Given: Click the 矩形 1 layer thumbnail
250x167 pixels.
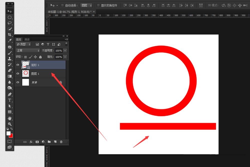Looking at the screenshot, I should [x=25, y=65].
